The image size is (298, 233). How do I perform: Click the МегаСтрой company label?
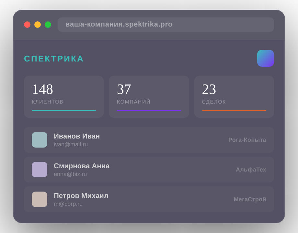pos(250,199)
